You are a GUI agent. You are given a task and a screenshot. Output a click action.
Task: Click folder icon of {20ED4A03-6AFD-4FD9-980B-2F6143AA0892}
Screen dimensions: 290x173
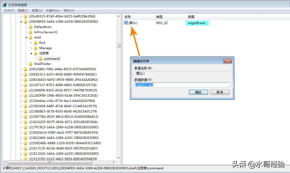(25, 80)
